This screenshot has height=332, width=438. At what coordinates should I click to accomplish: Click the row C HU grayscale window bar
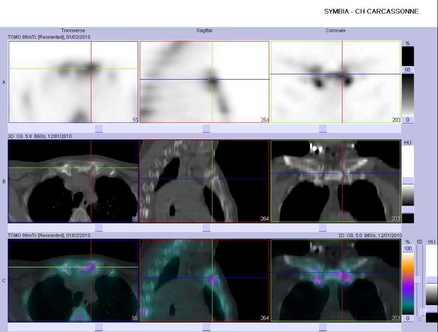[432, 283]
